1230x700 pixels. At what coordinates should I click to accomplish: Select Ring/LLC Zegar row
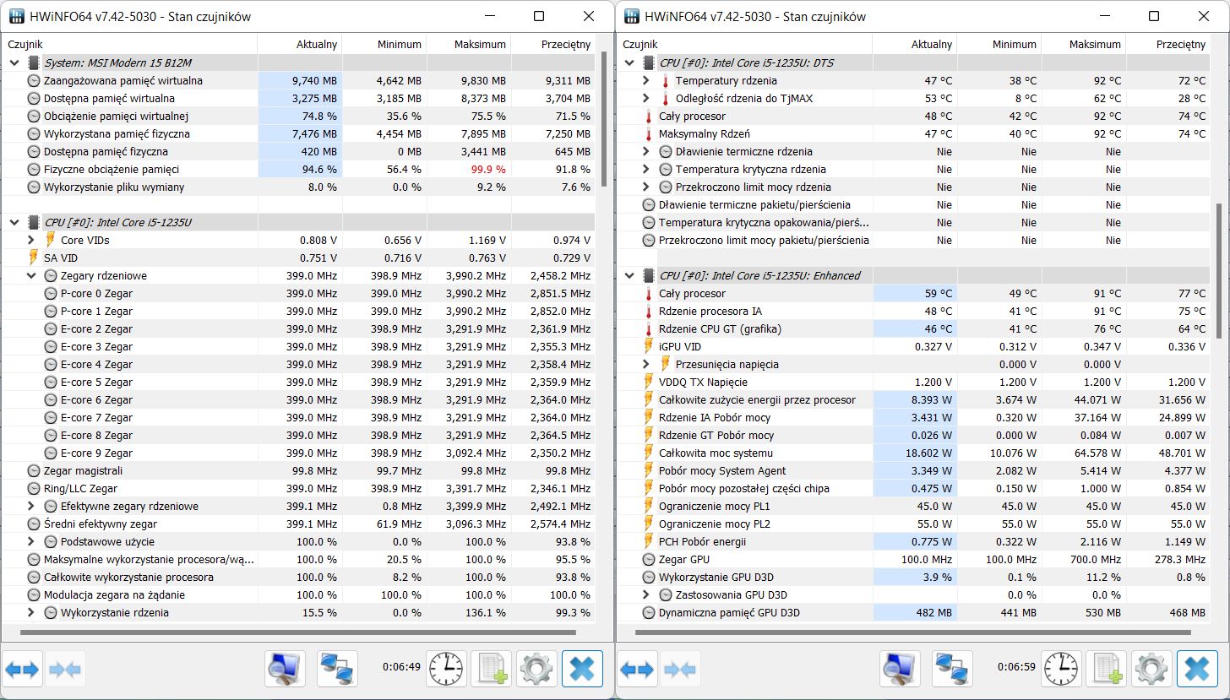299,488
